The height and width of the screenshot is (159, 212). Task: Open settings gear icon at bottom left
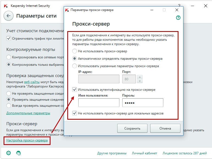coord(9,153)
